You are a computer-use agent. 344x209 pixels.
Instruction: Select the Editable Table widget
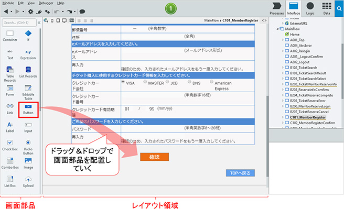point(28,92)
